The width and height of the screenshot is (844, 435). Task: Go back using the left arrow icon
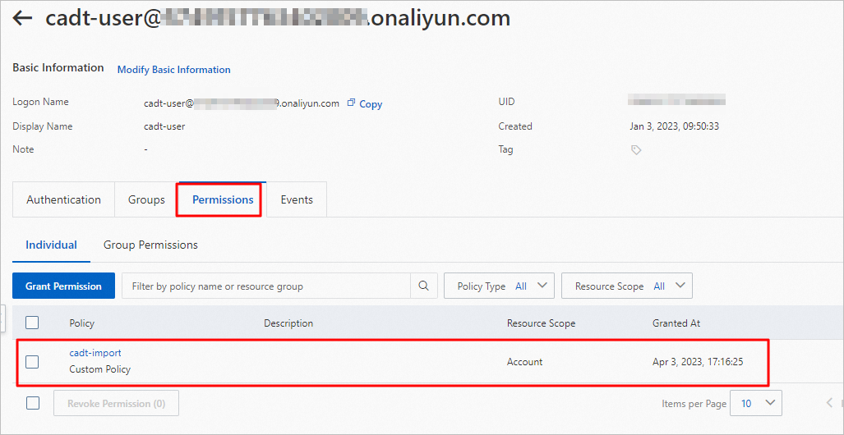(23, 19)
